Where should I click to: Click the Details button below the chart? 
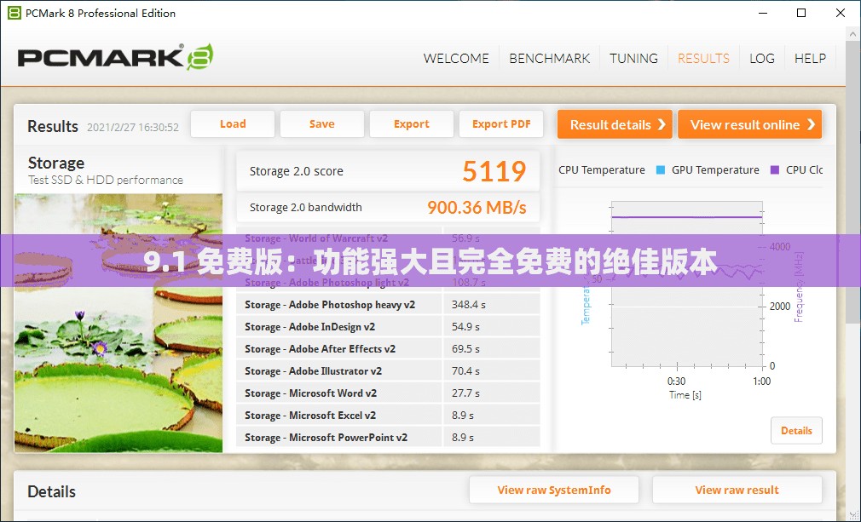pyautogui.click(x=796, y=431)
